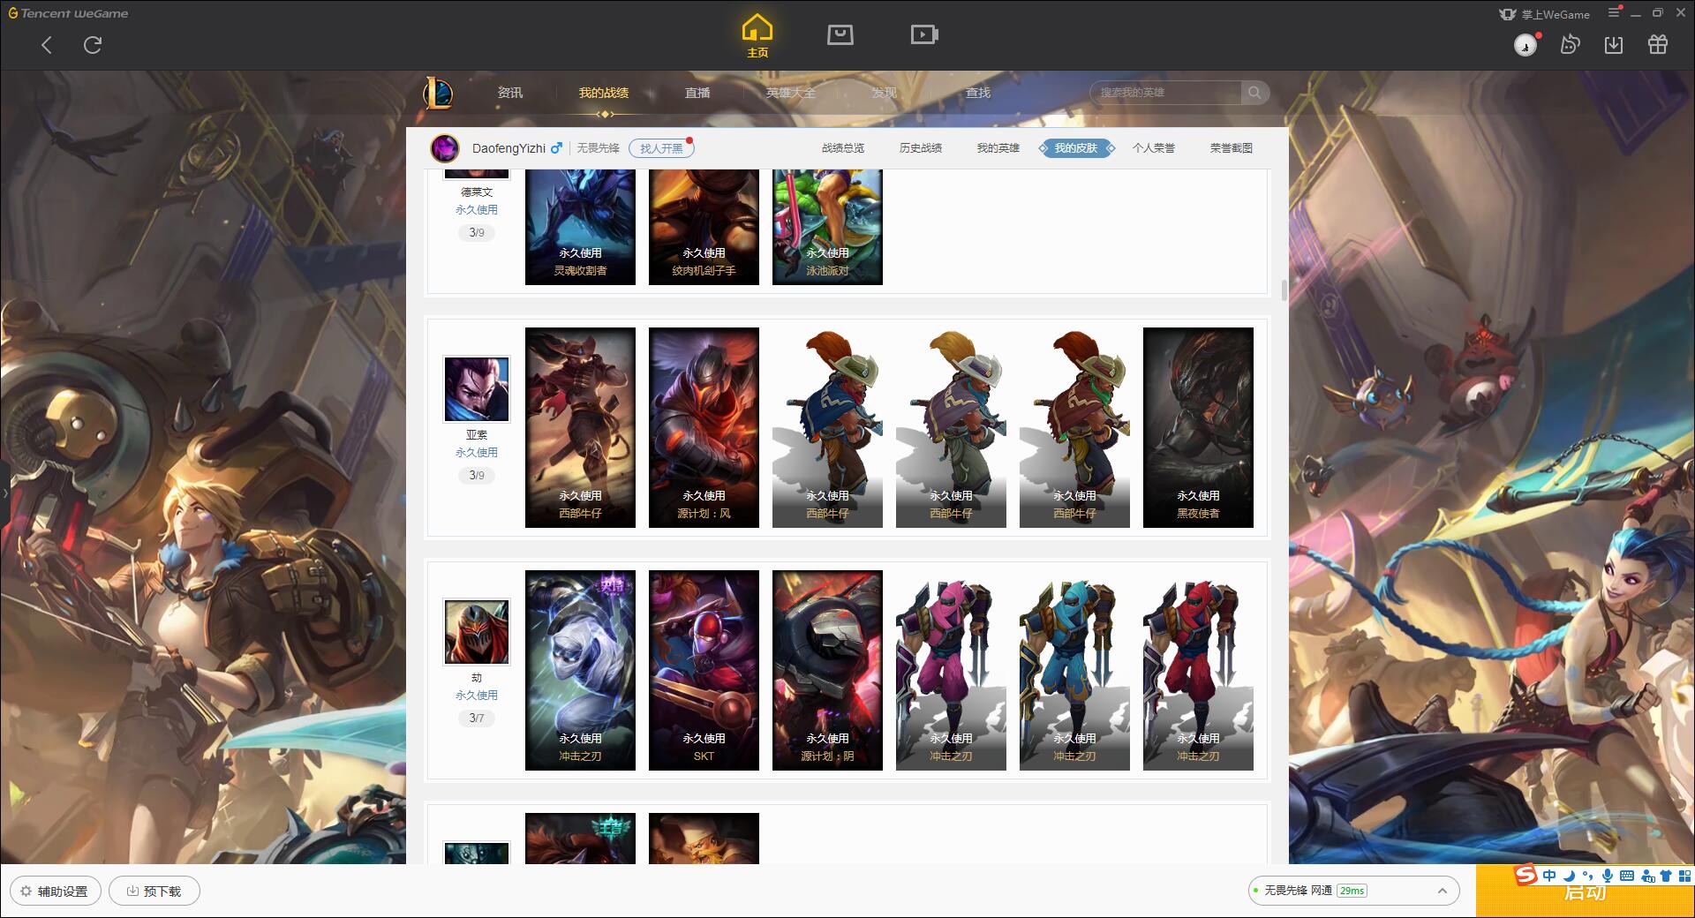Screen dimensions: 1695x918
Task: Open the 发现 tab
Action: tap(885, 93)
